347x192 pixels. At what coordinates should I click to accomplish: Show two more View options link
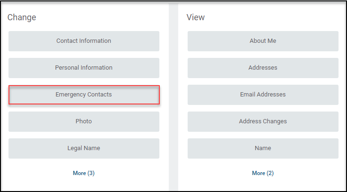tap(263, 173)
